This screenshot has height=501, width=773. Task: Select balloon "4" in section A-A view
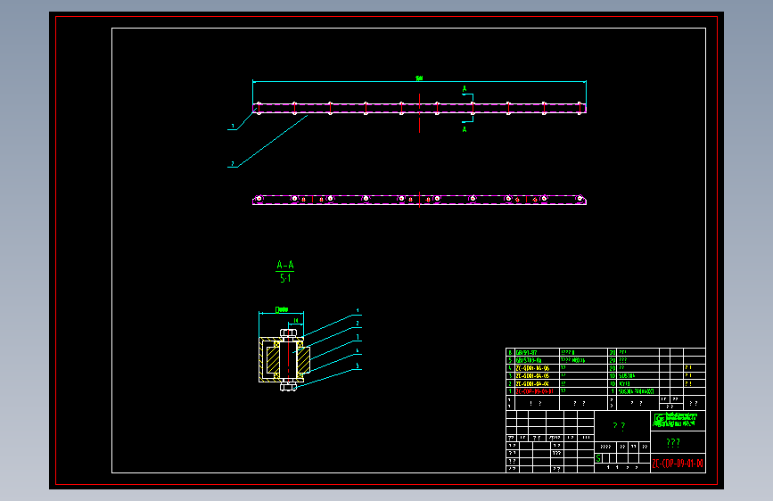(x=358, y=351)
